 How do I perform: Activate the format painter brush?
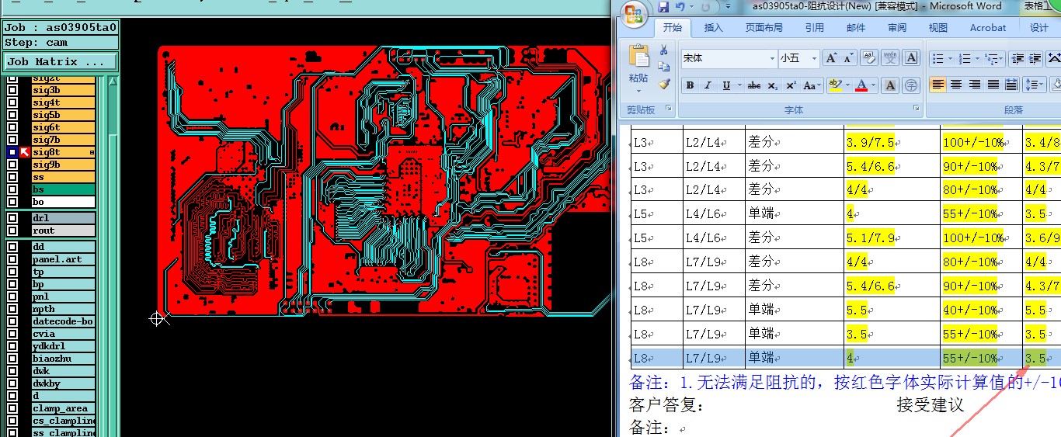(x=663, y=84)
